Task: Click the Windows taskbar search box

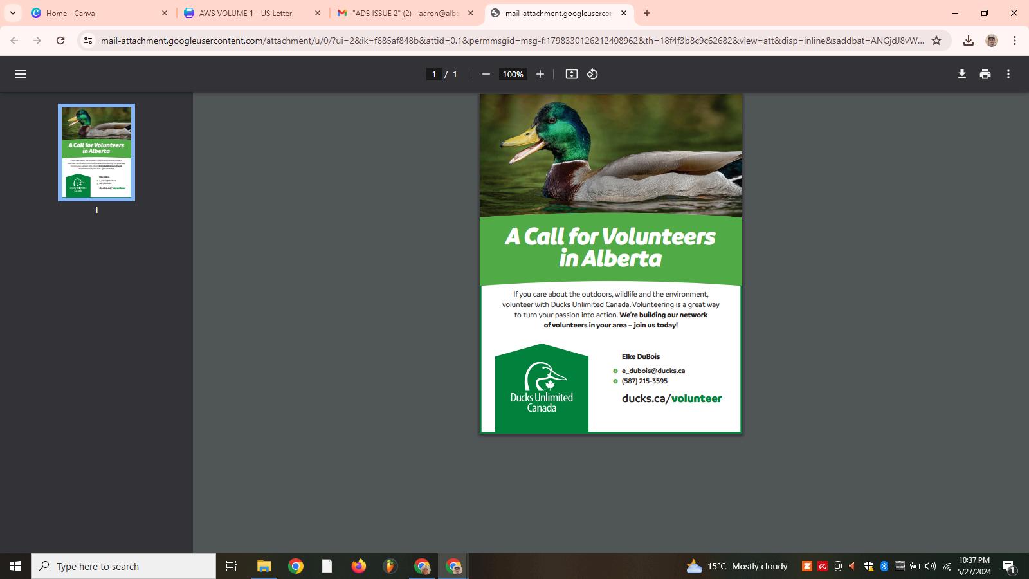Action: 123,566
